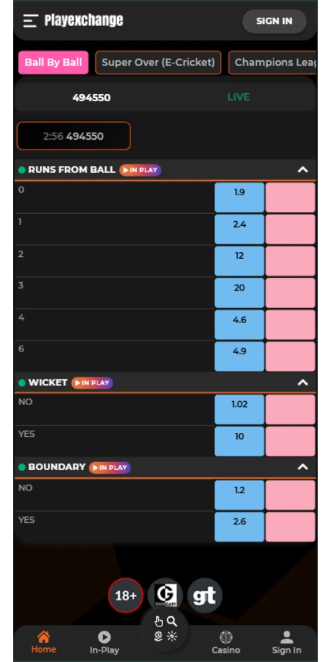Select the Ball By Ball tab

(x=53, y=62)
